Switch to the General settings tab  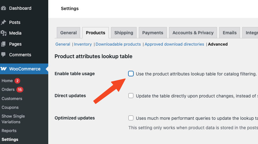[x=68, y=33]
